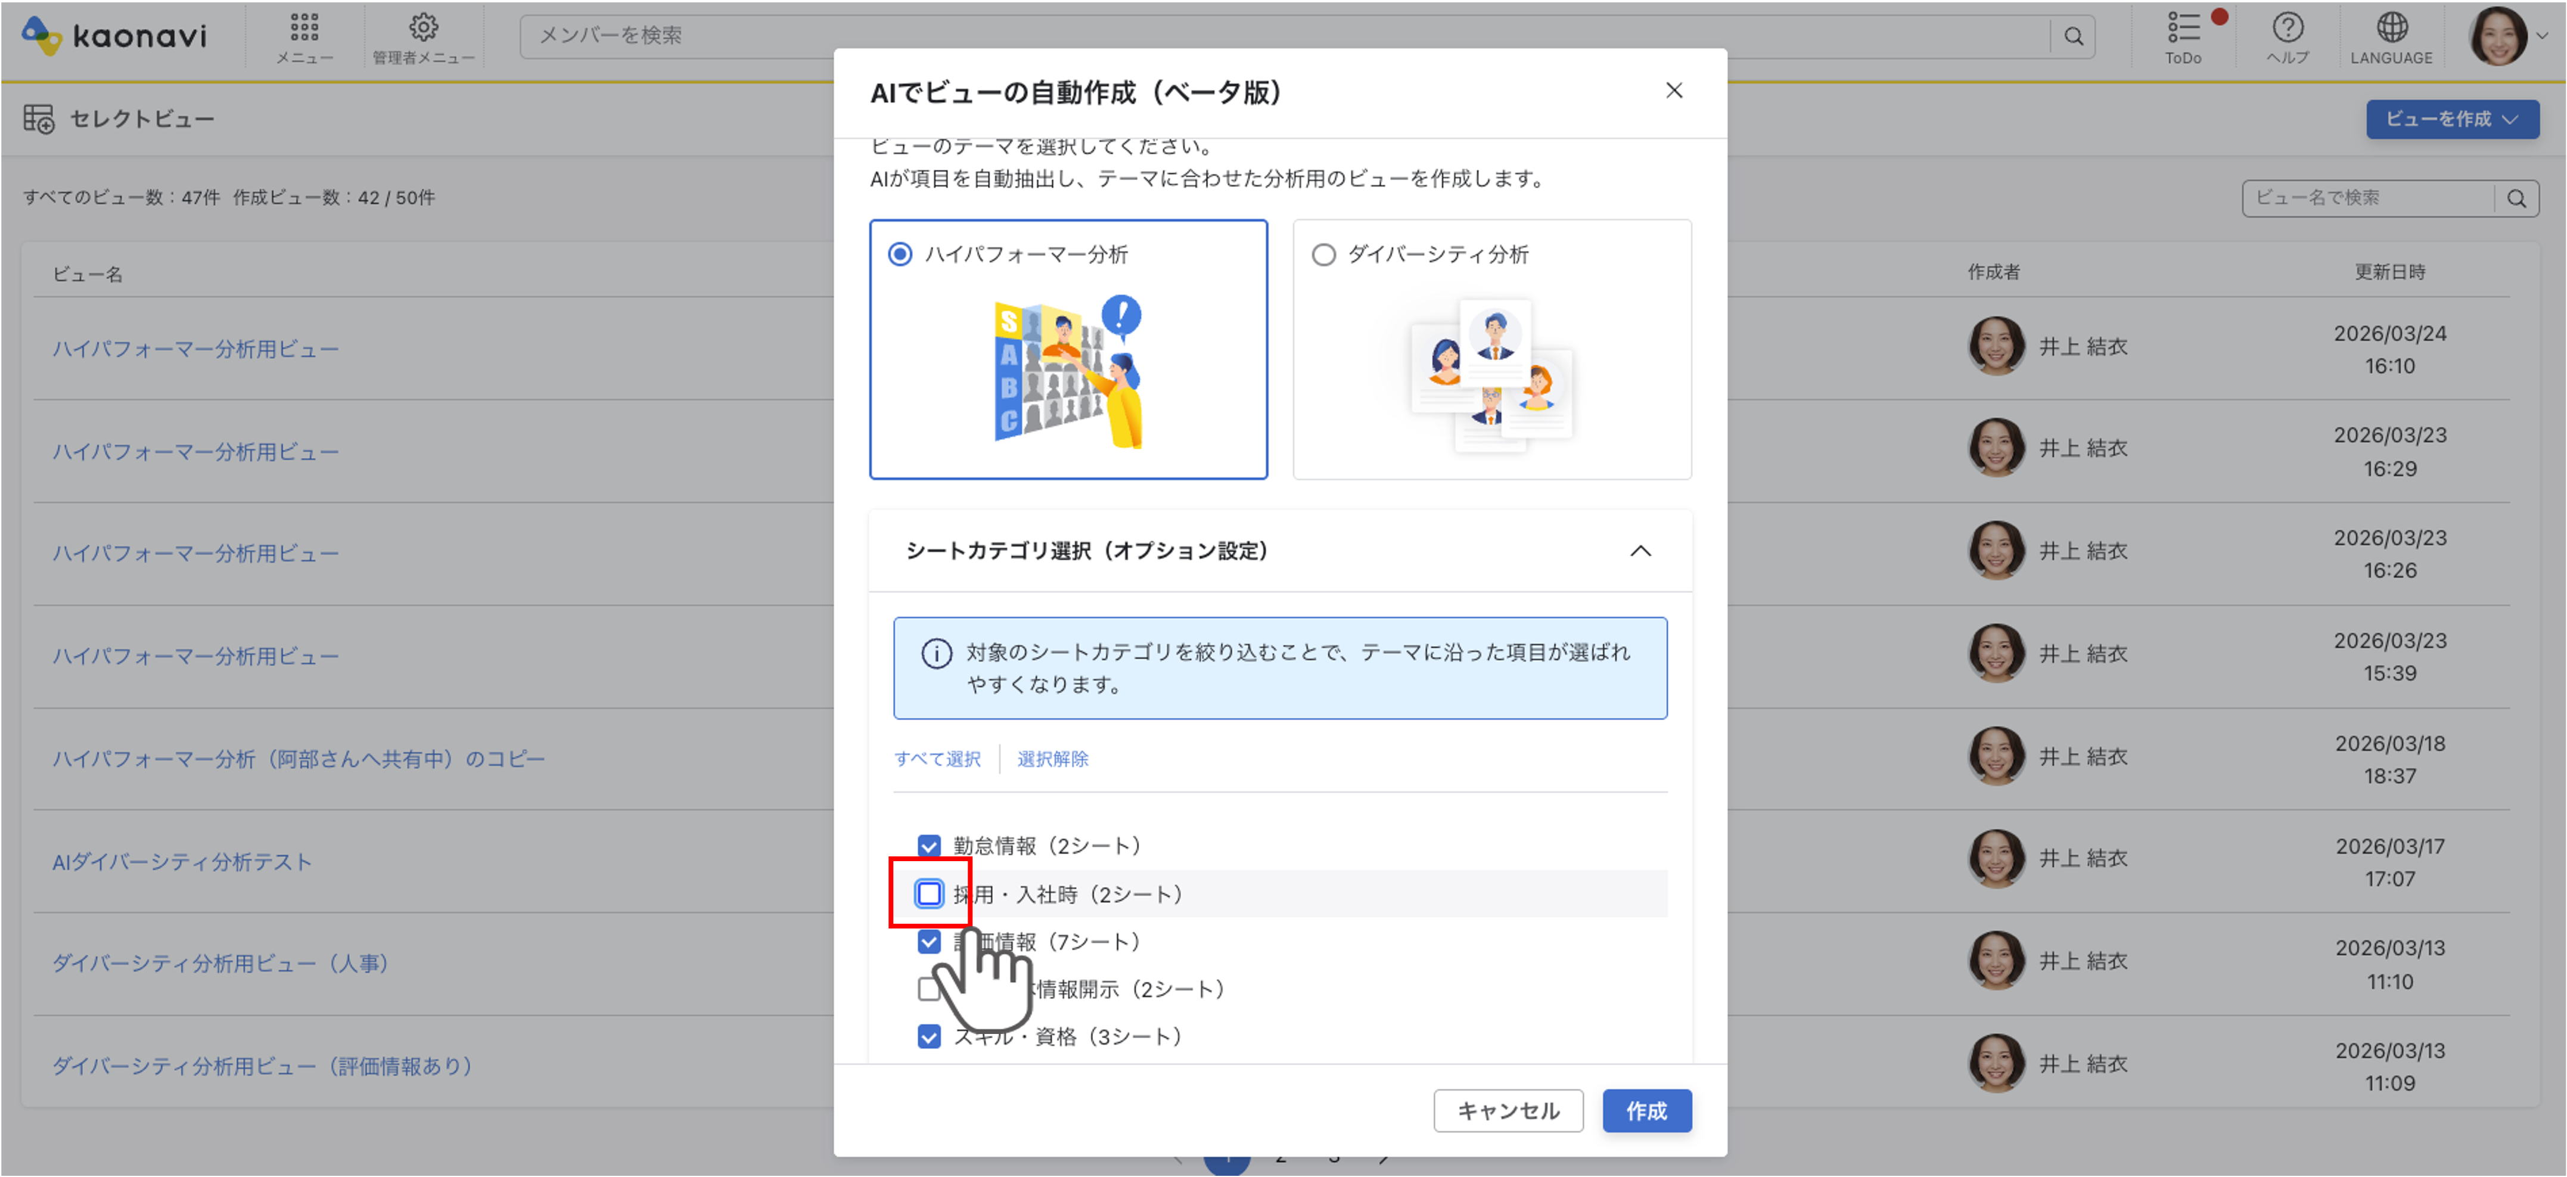This screenshot has height=1177, width=2567.
Task: Open the 管理者メニュー gear icon
Action: (424, 27)
